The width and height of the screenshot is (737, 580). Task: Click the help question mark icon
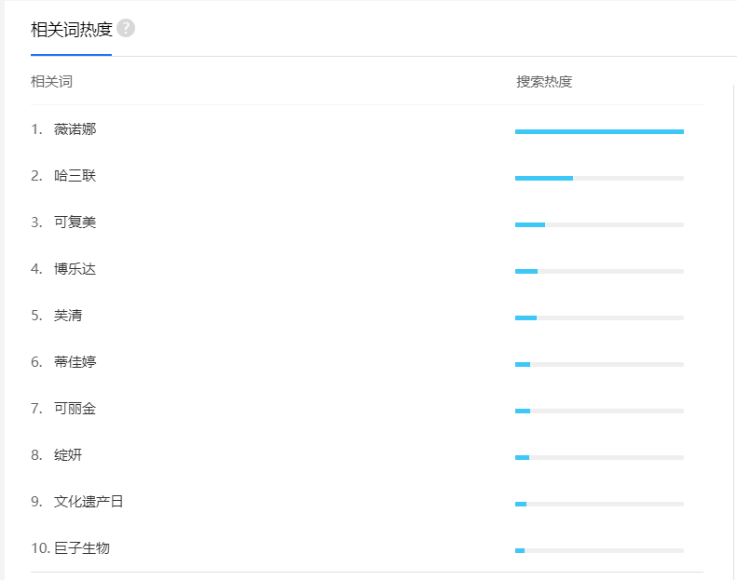(126, 29)
